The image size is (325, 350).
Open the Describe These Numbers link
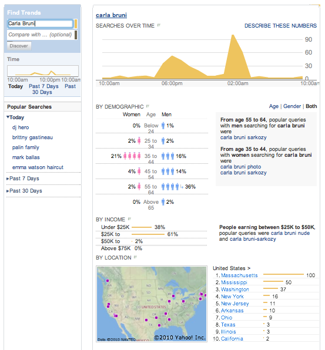(x=280, y=26)
